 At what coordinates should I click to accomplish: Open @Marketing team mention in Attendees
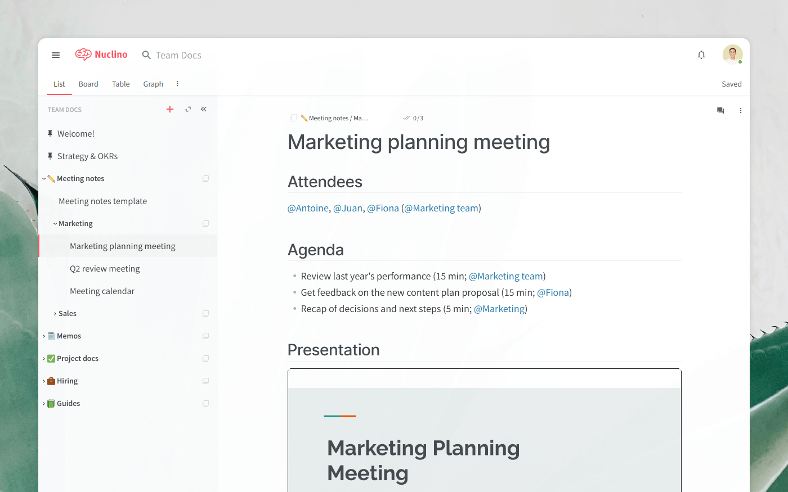pyautogui.click(x=441, y=208)
